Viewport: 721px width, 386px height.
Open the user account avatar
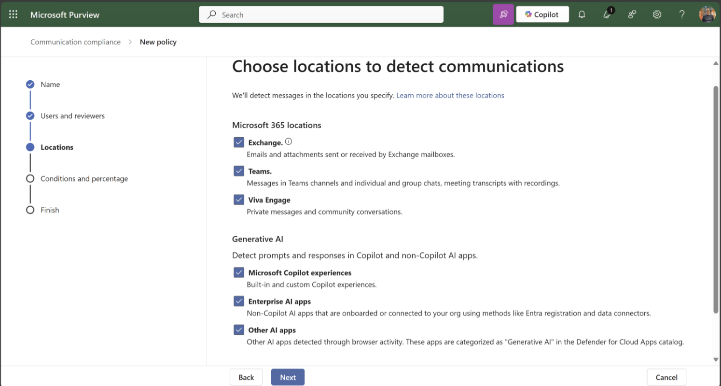point(707,14)
